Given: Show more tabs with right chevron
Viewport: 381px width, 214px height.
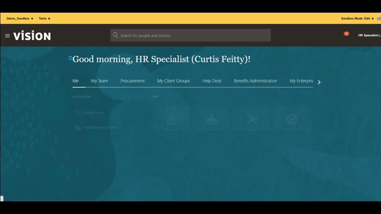Looking at the screenshot, I should click(x=319, y=82).
